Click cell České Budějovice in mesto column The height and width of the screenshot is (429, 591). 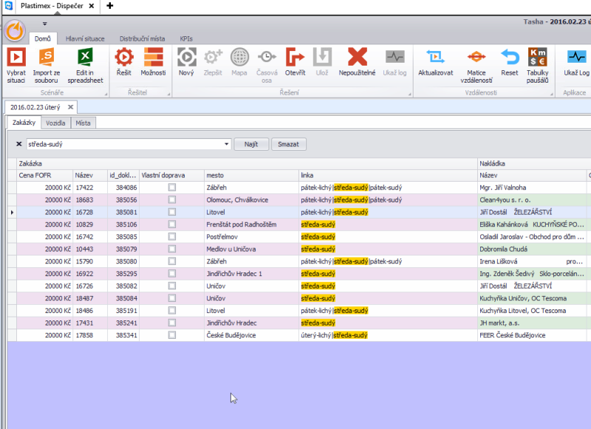point(251,335)
